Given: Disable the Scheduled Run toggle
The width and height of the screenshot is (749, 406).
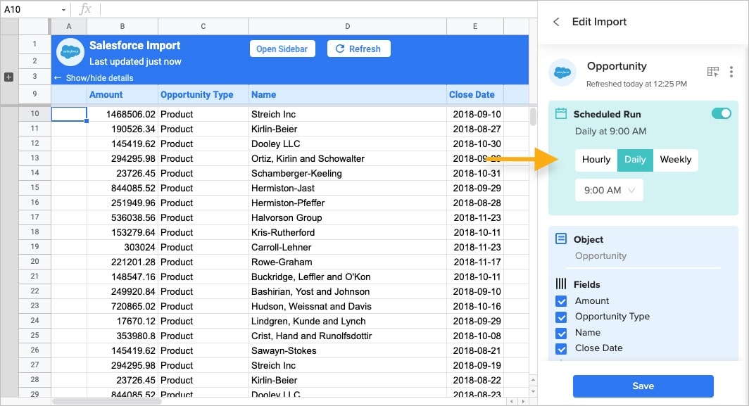Looking at the screenshot, I should (721, 113).
